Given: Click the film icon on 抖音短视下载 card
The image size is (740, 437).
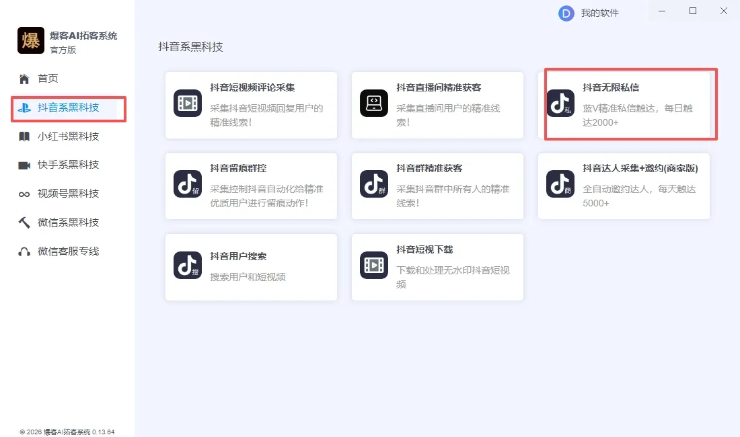Looking at the screenshot, I should point(374,265).
